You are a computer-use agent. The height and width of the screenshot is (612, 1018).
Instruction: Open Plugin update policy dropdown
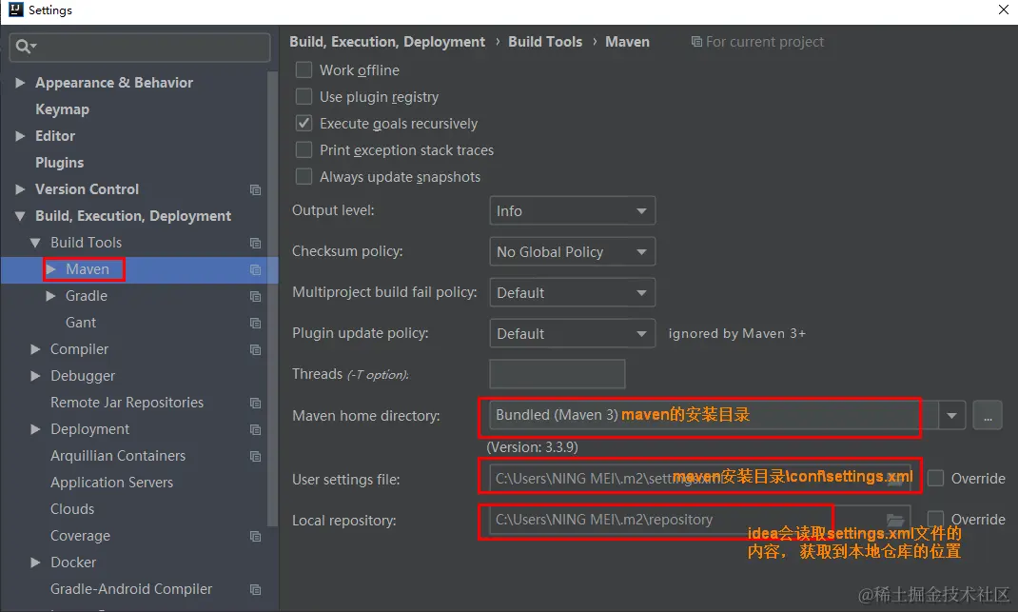click(572, 333)
